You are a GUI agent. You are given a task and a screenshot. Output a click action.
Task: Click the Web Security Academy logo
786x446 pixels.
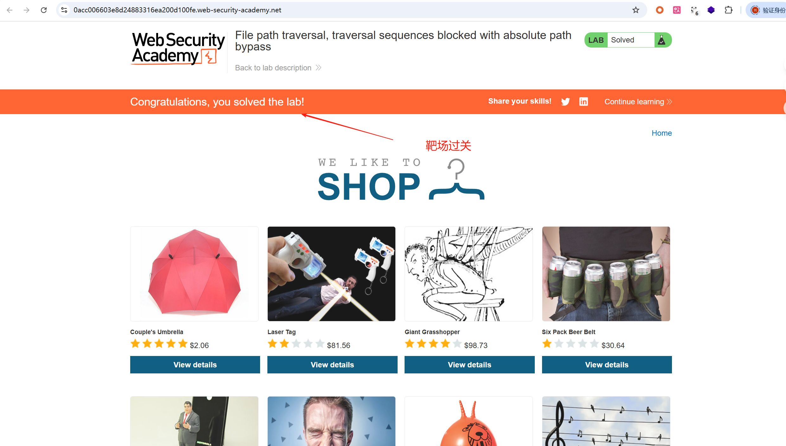[x=178, y=48]
